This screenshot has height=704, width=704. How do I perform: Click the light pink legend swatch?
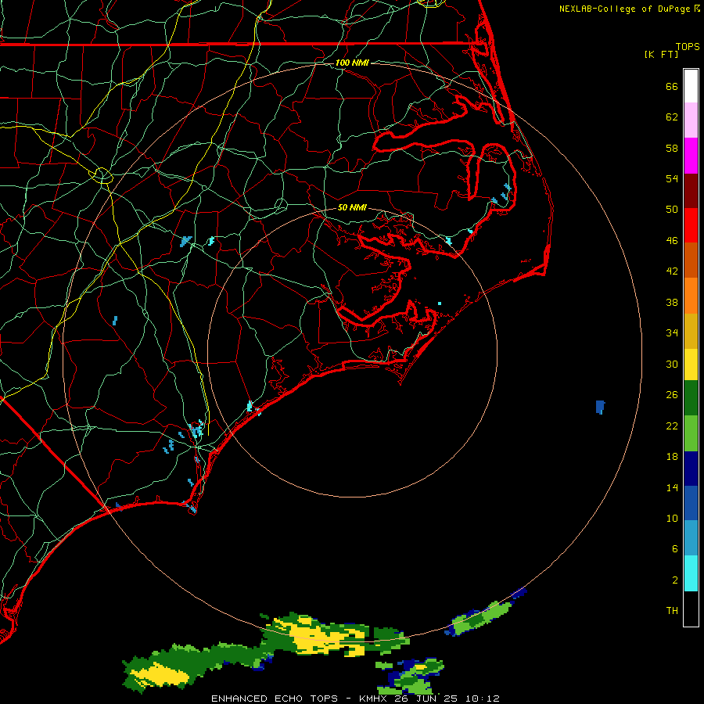pyautogui.click(x=691, y=120)
